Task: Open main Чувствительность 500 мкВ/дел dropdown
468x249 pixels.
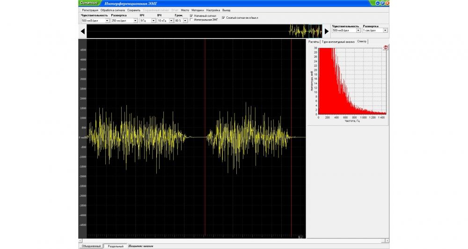Action: click(x=107, y=21)
